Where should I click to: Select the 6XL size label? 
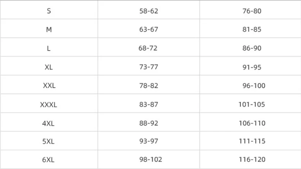(48, 160)
